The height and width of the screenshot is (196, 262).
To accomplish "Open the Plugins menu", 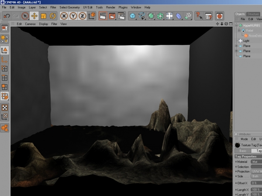I will tap(123, 7).
